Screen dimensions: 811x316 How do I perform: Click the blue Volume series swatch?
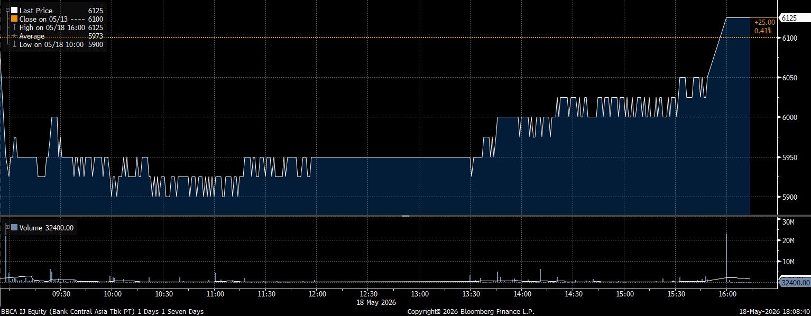coord(14,228)
